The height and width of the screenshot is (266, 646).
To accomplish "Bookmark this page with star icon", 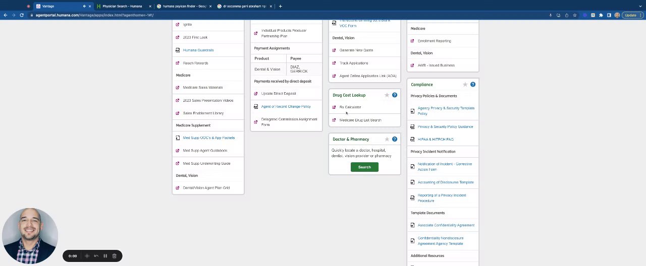I will 575,15.
